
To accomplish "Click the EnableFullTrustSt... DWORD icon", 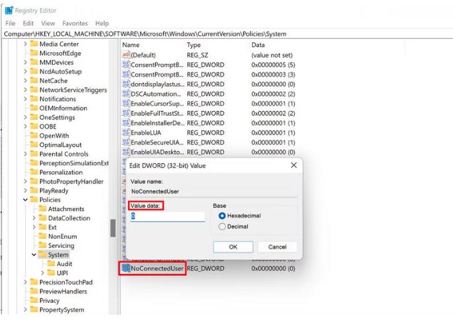I will tap(126, 113).
